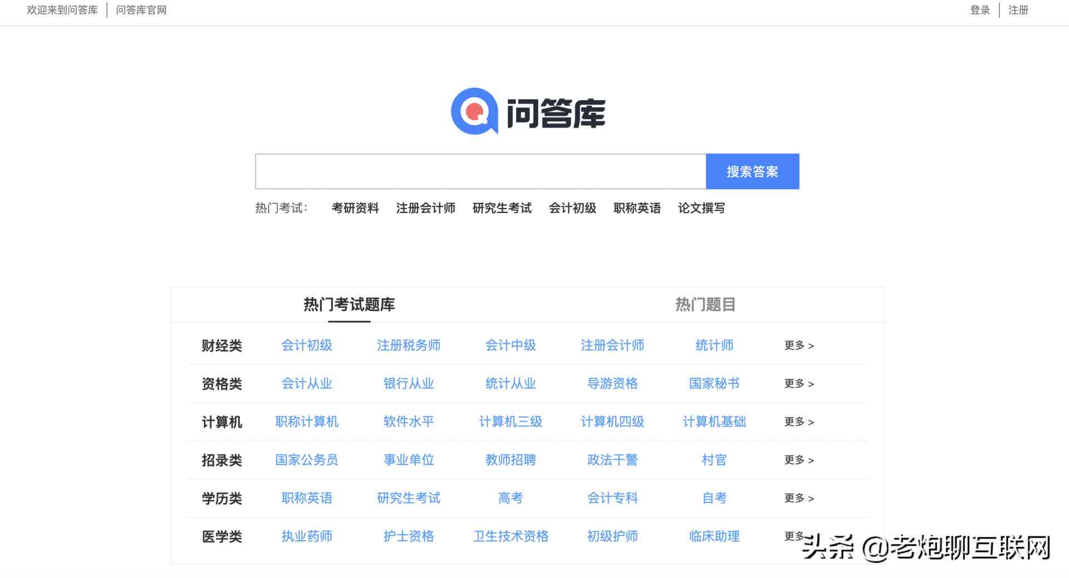
Task: Open 研究生考试 in 学历类 row
Action: (x=409, y=498)
